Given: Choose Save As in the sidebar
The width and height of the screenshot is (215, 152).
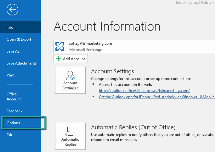Looking at the screenshot, I should click(x=20, y=51).
